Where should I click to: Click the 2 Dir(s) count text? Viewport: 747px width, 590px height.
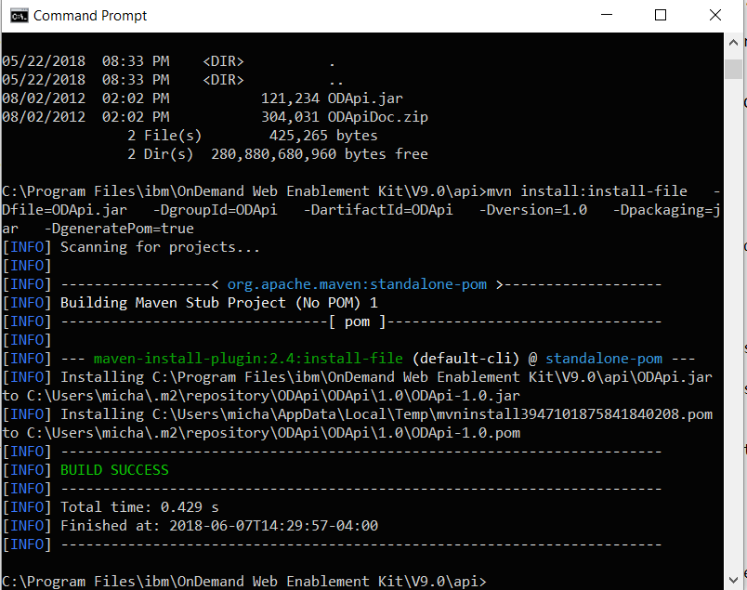[160, 154]
